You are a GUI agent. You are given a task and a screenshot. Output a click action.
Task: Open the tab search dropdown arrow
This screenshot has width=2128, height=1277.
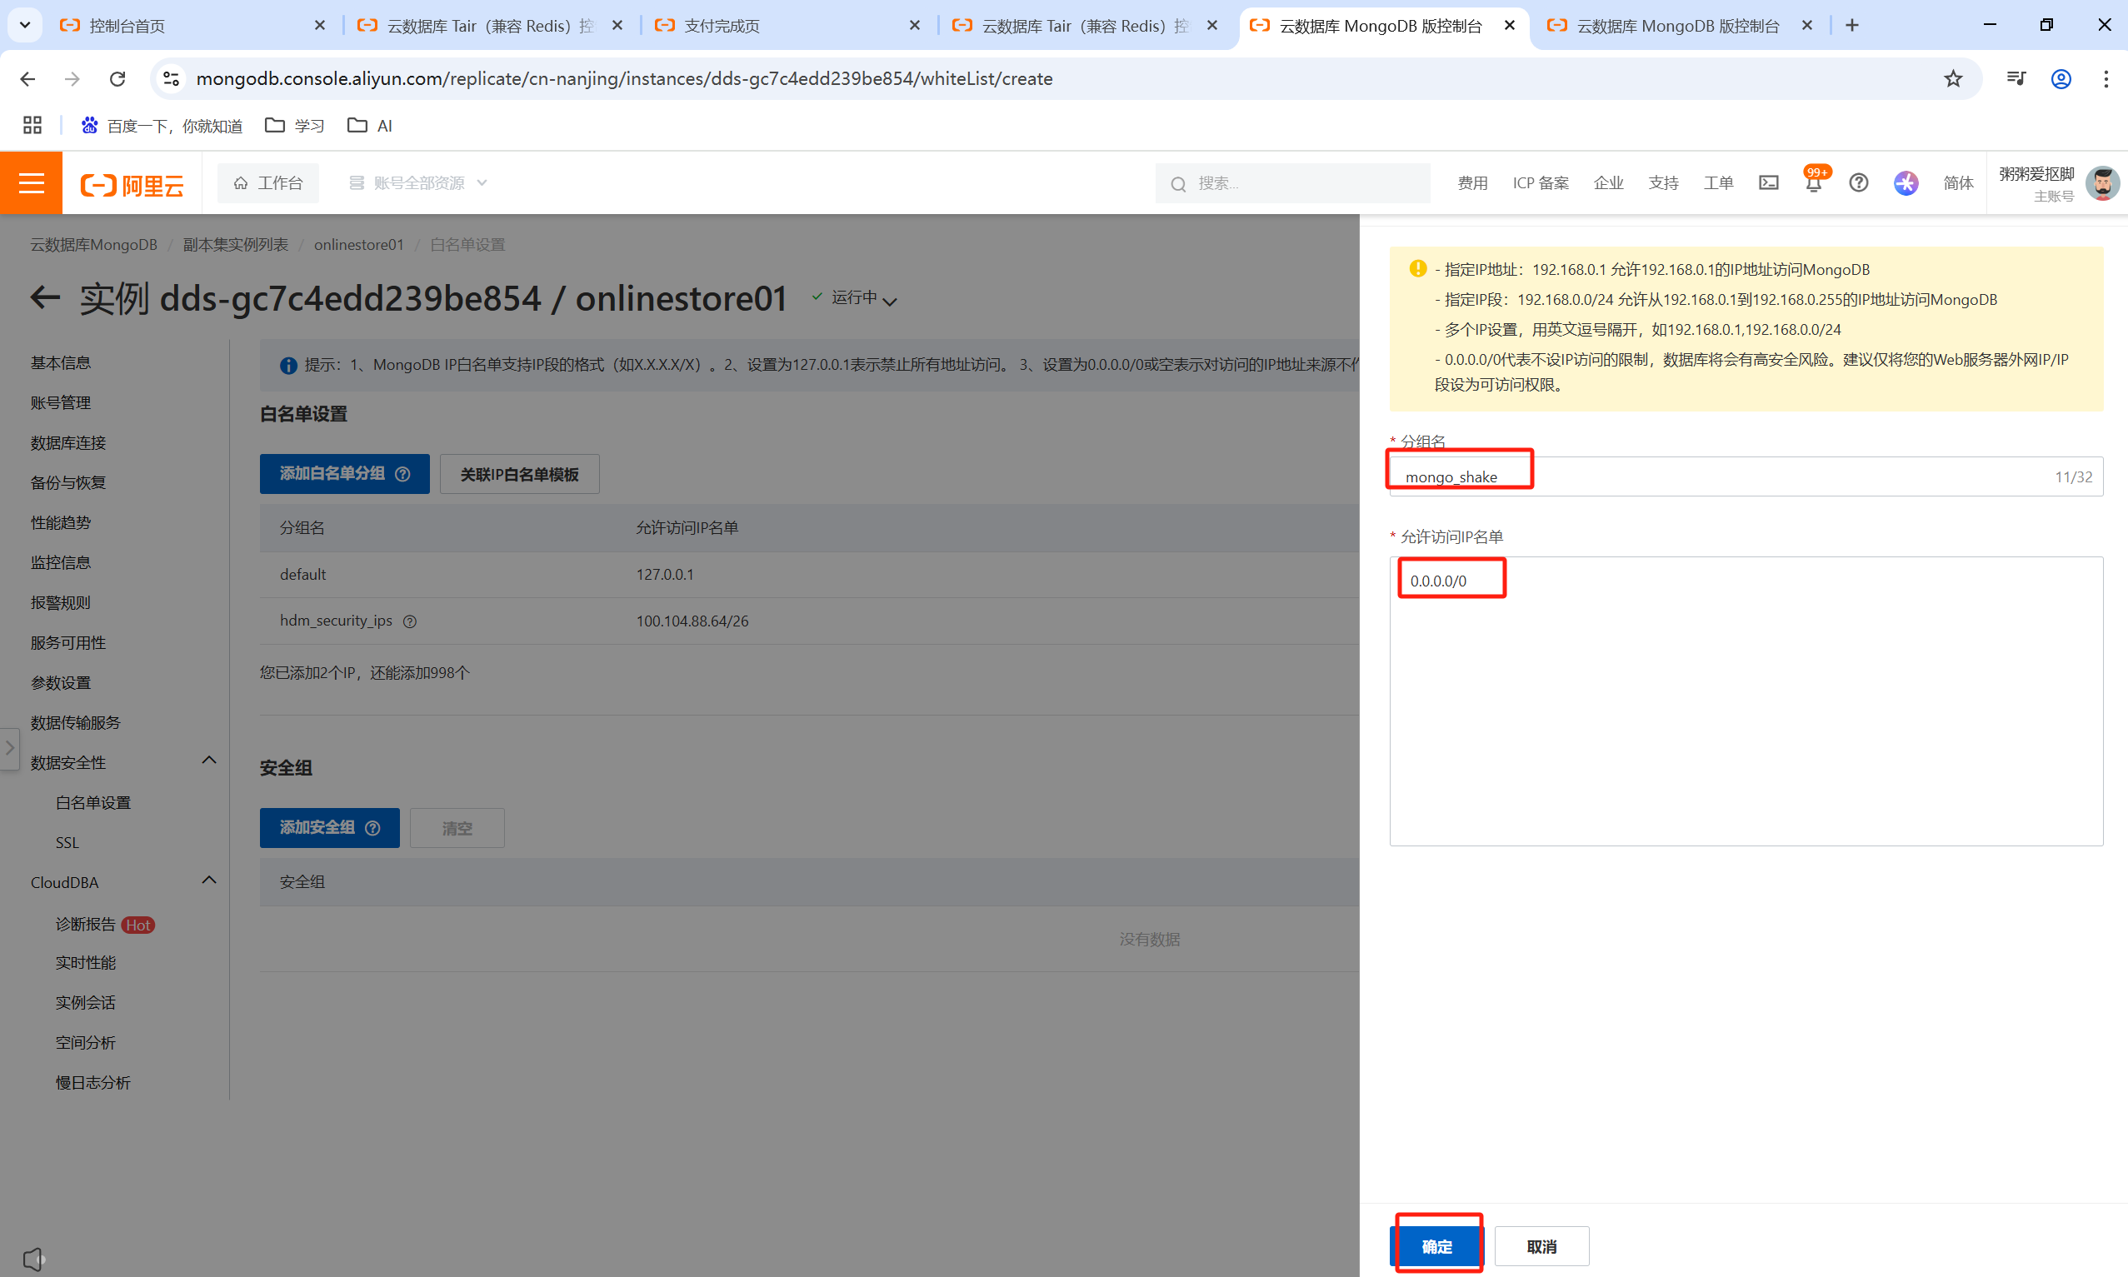(x=25, y=25)
